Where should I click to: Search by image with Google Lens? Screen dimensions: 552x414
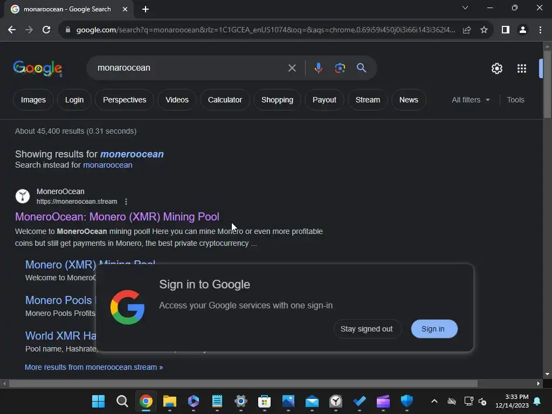click(x=340, y=68)
